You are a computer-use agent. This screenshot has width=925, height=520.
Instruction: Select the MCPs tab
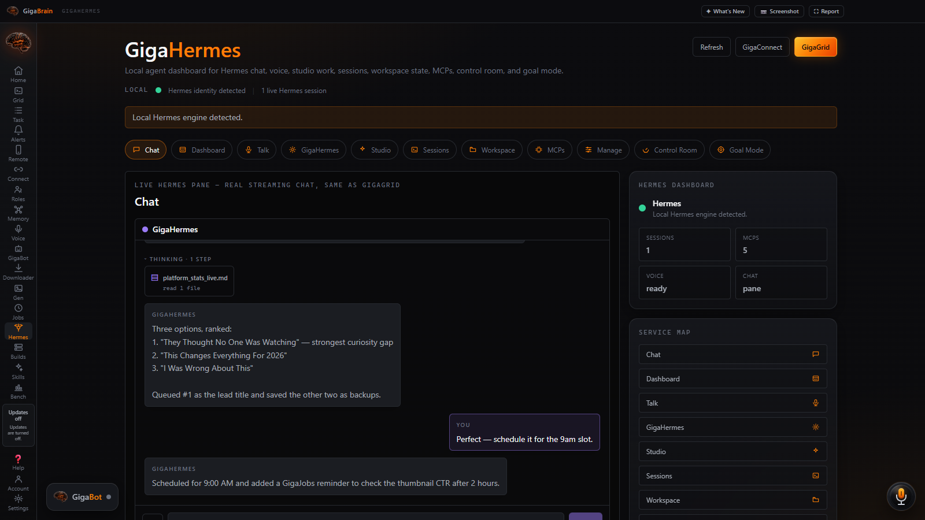click(x=550, y=150)
